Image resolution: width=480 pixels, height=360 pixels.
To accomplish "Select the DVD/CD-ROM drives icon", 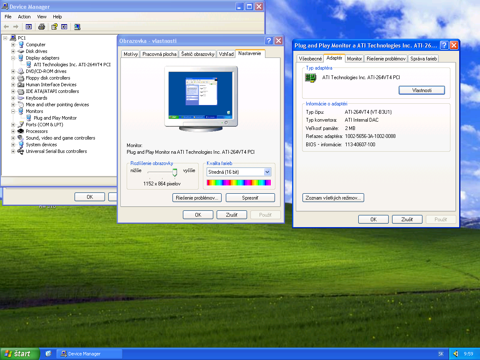I will (x=21, y=71).
